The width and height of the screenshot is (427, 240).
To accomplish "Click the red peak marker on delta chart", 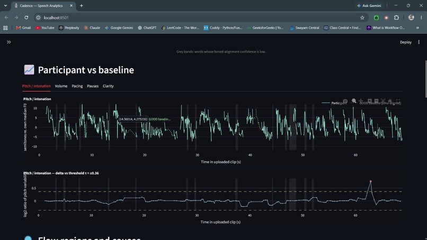I will (371, 181).
